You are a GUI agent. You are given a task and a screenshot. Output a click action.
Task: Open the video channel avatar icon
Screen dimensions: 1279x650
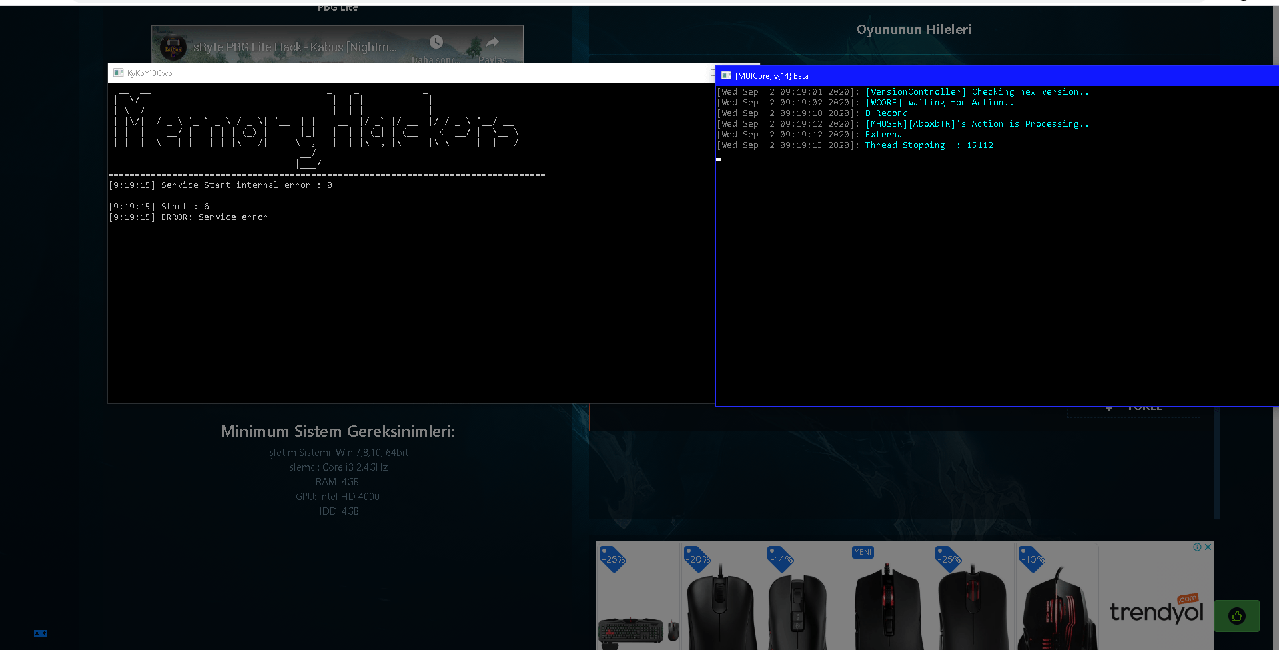click(x=173, y=48)
